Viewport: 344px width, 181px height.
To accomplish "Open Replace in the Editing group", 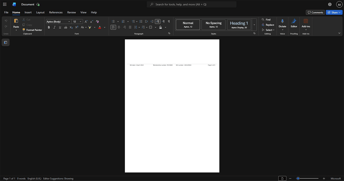I will pyautogui.click(x=268, y=25).
